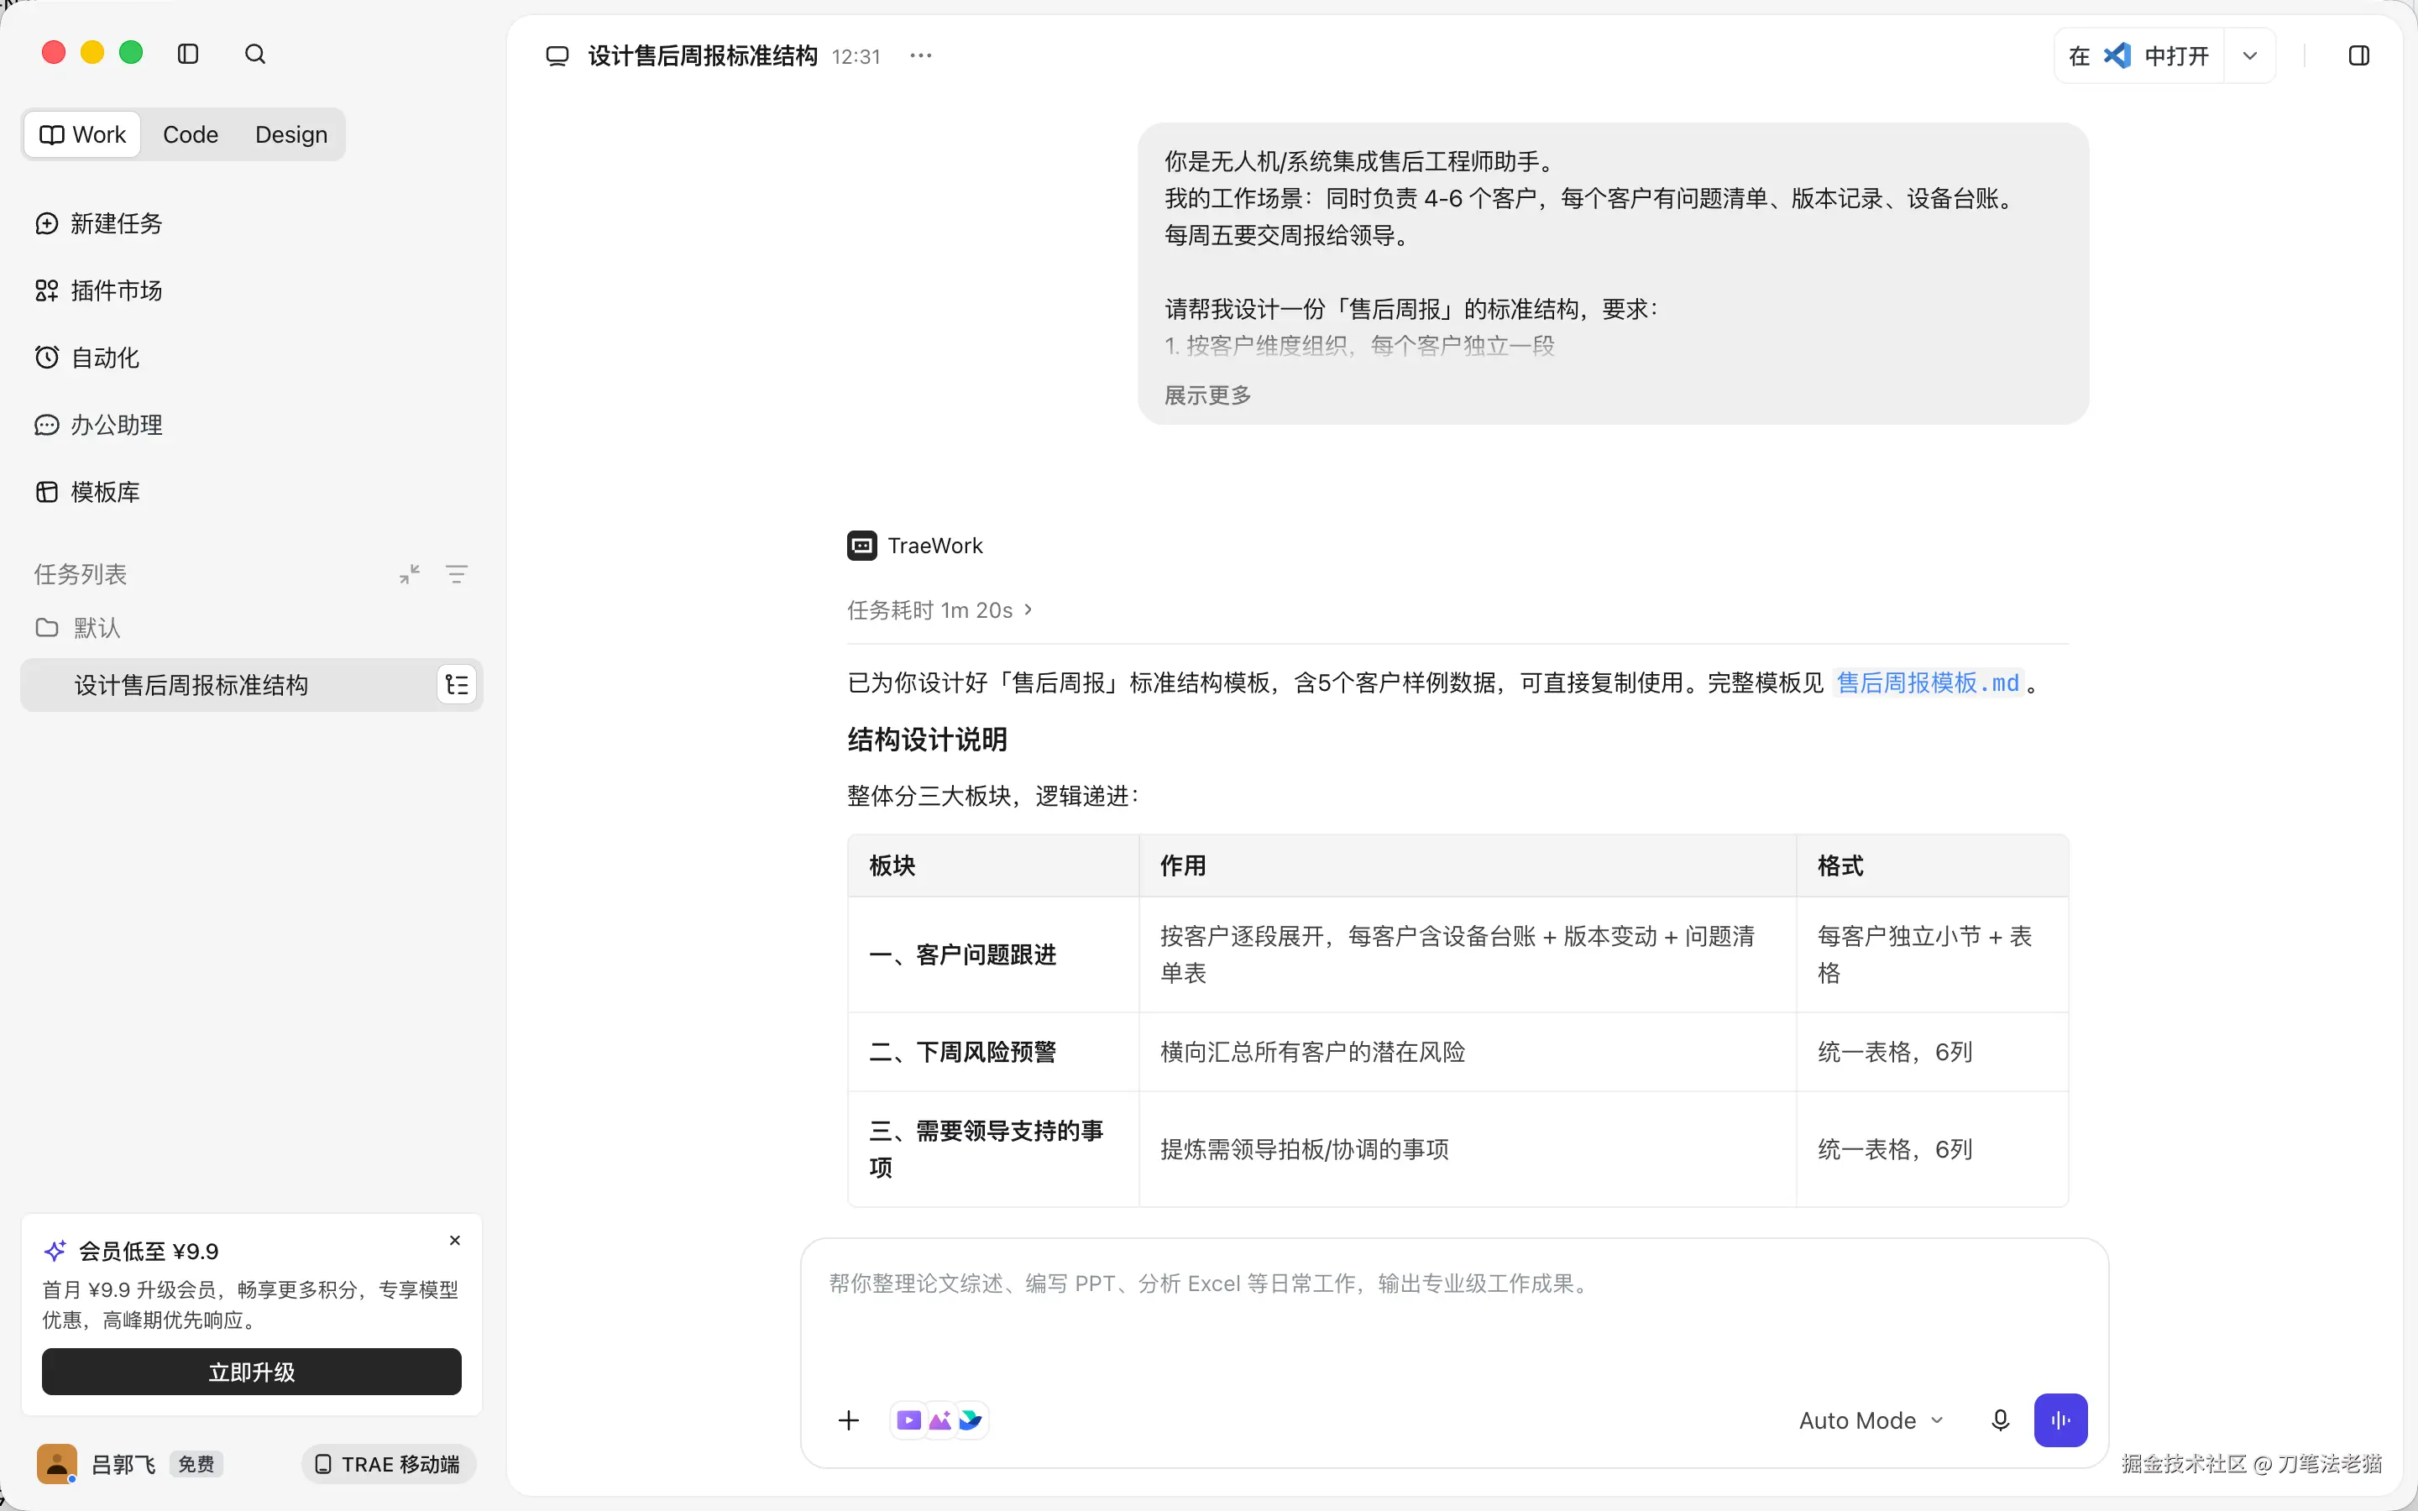Switch to the Design tab
Screen dimensions: 2418x1511
(x=290, y=134)
